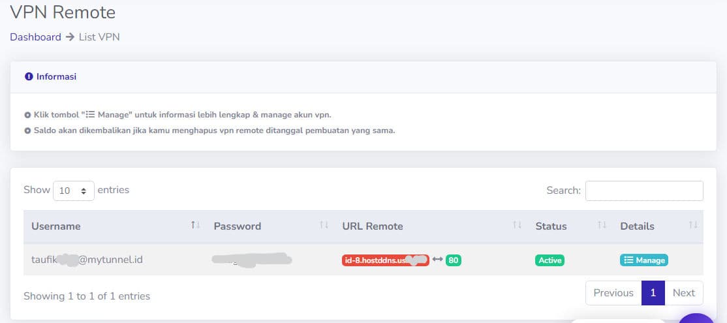This screenshot has width=727, height=323.
Task: Click the Showing 1 to 1 of 1 entries text
Action: point(87,296)
